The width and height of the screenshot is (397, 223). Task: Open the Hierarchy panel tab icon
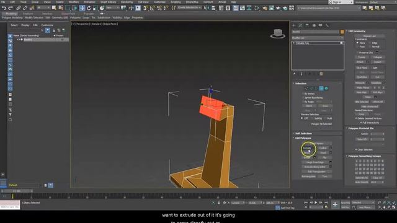(307, 25)
